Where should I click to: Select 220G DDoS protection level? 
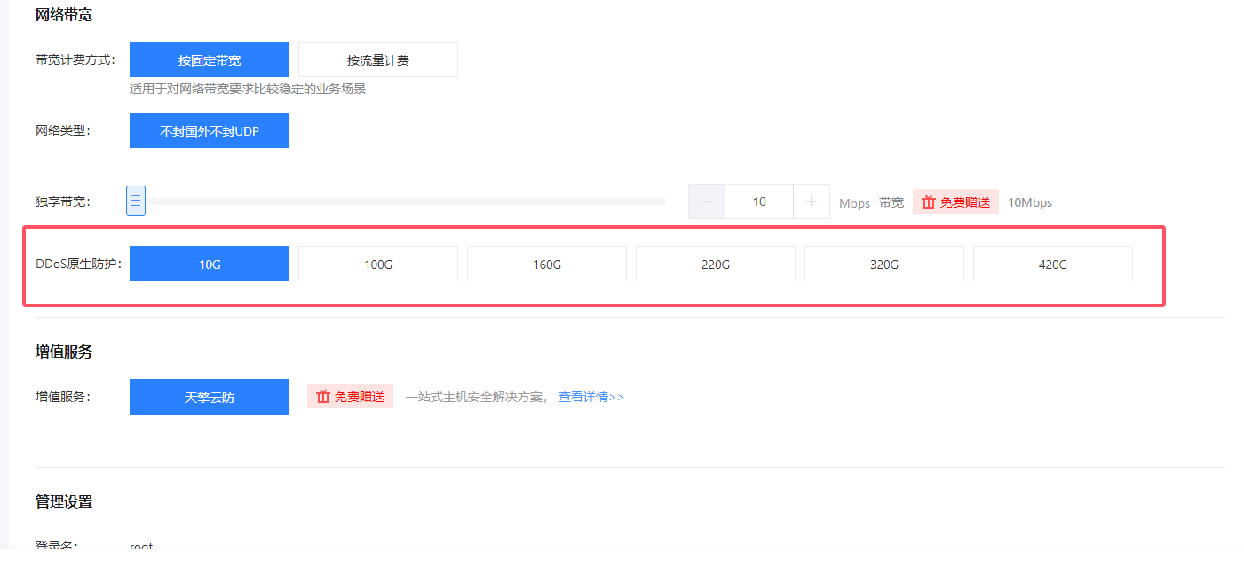pyautogui.click(x=716, y=265)
